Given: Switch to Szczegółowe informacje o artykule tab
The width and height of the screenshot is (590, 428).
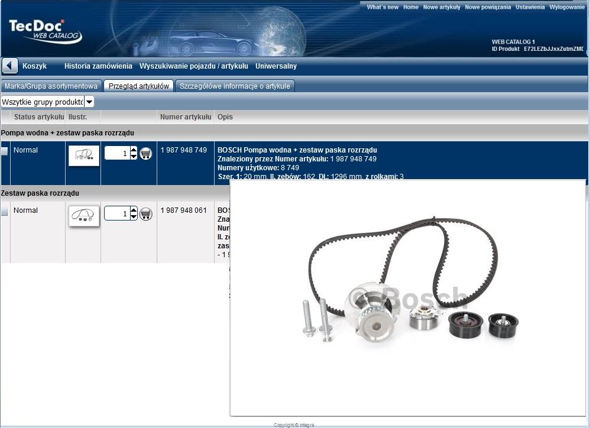Looking at the screenshot, I should pos(235,86).
